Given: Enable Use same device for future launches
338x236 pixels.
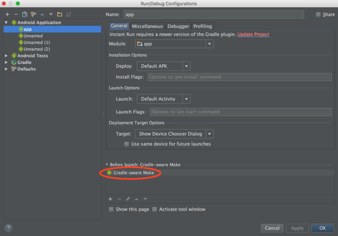Looking at the screenshot, I should point(126,144).
